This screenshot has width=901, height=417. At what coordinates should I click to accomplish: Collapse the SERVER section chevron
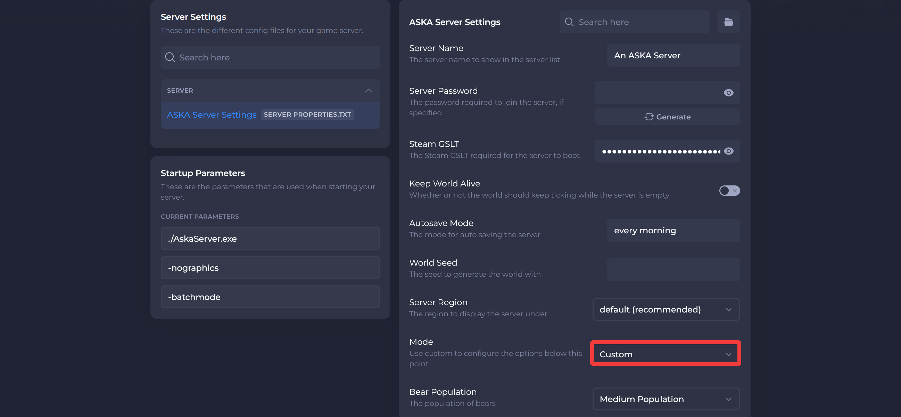pyautogui.click(x=368, y=91)
